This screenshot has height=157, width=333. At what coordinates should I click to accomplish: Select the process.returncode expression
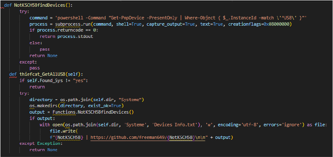[x=62, y=30]
